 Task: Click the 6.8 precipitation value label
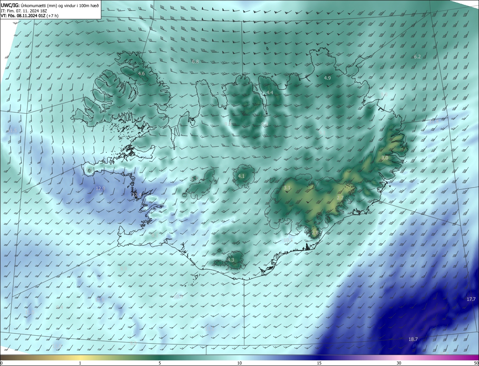pos(195,61)
